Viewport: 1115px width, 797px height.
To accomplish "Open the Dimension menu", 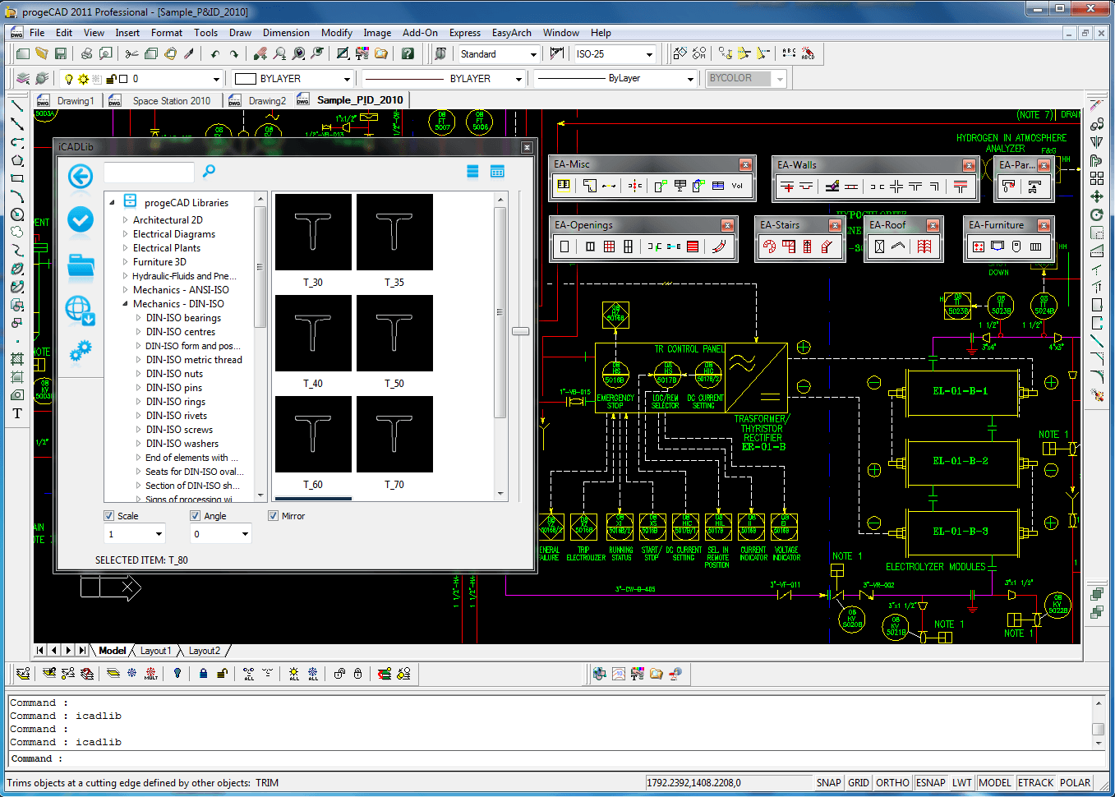I will point(286,33).
